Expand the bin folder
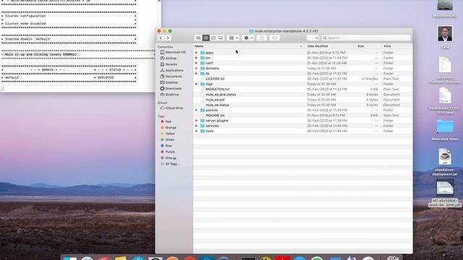The height and width of the screenshot is (260, 463). (x=196, y=58)
